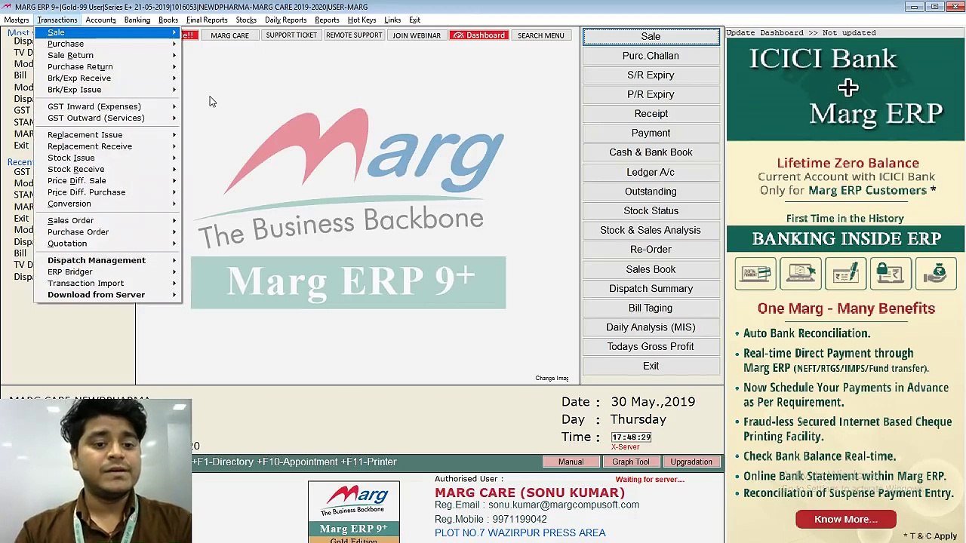Image resolution: width=966 pixels, height=543 pixels.
Task: Open Download from Server submenu
Action: point(107,295)
